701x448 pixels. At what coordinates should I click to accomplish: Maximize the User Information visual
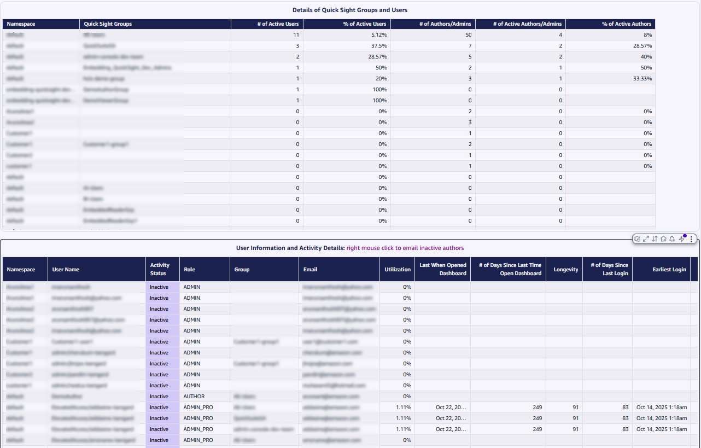[x=646, y=239]
